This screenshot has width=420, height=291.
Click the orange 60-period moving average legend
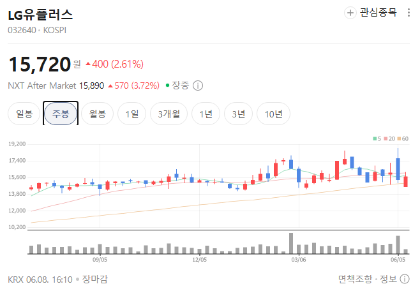click(403, 138)
